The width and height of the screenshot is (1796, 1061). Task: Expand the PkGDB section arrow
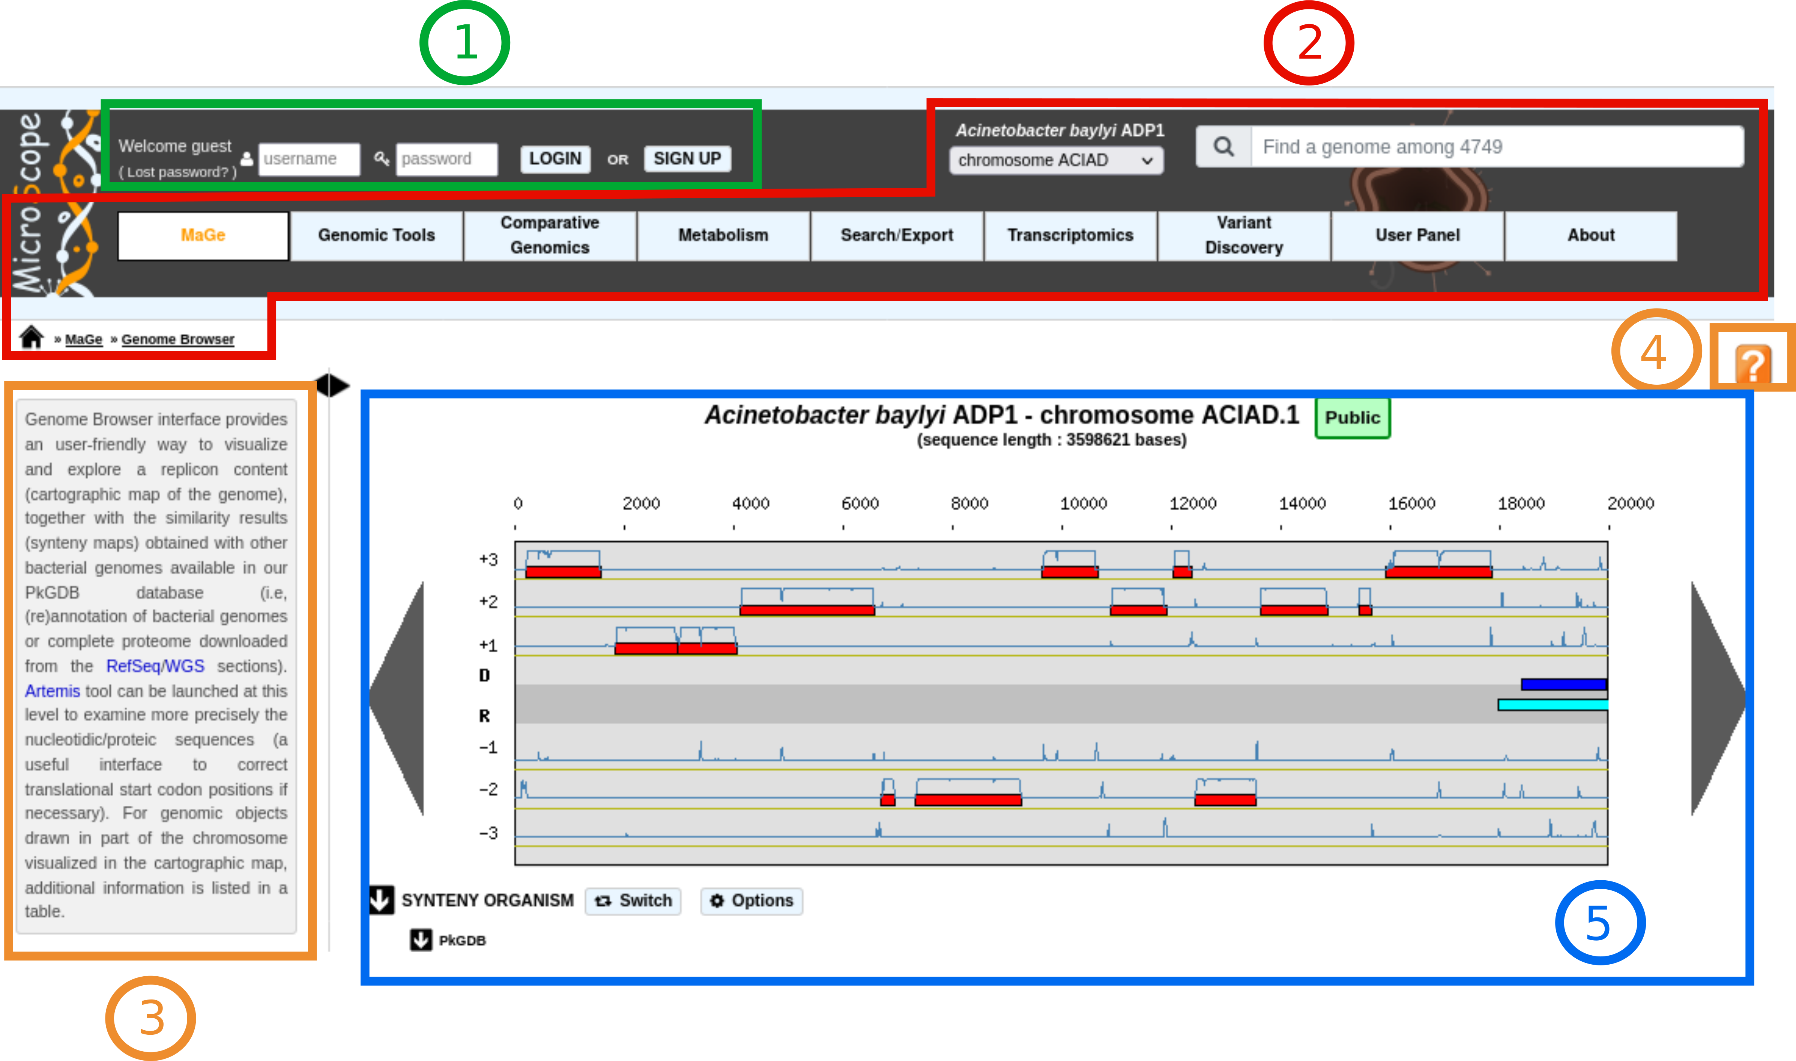click(x=421, y=940)
